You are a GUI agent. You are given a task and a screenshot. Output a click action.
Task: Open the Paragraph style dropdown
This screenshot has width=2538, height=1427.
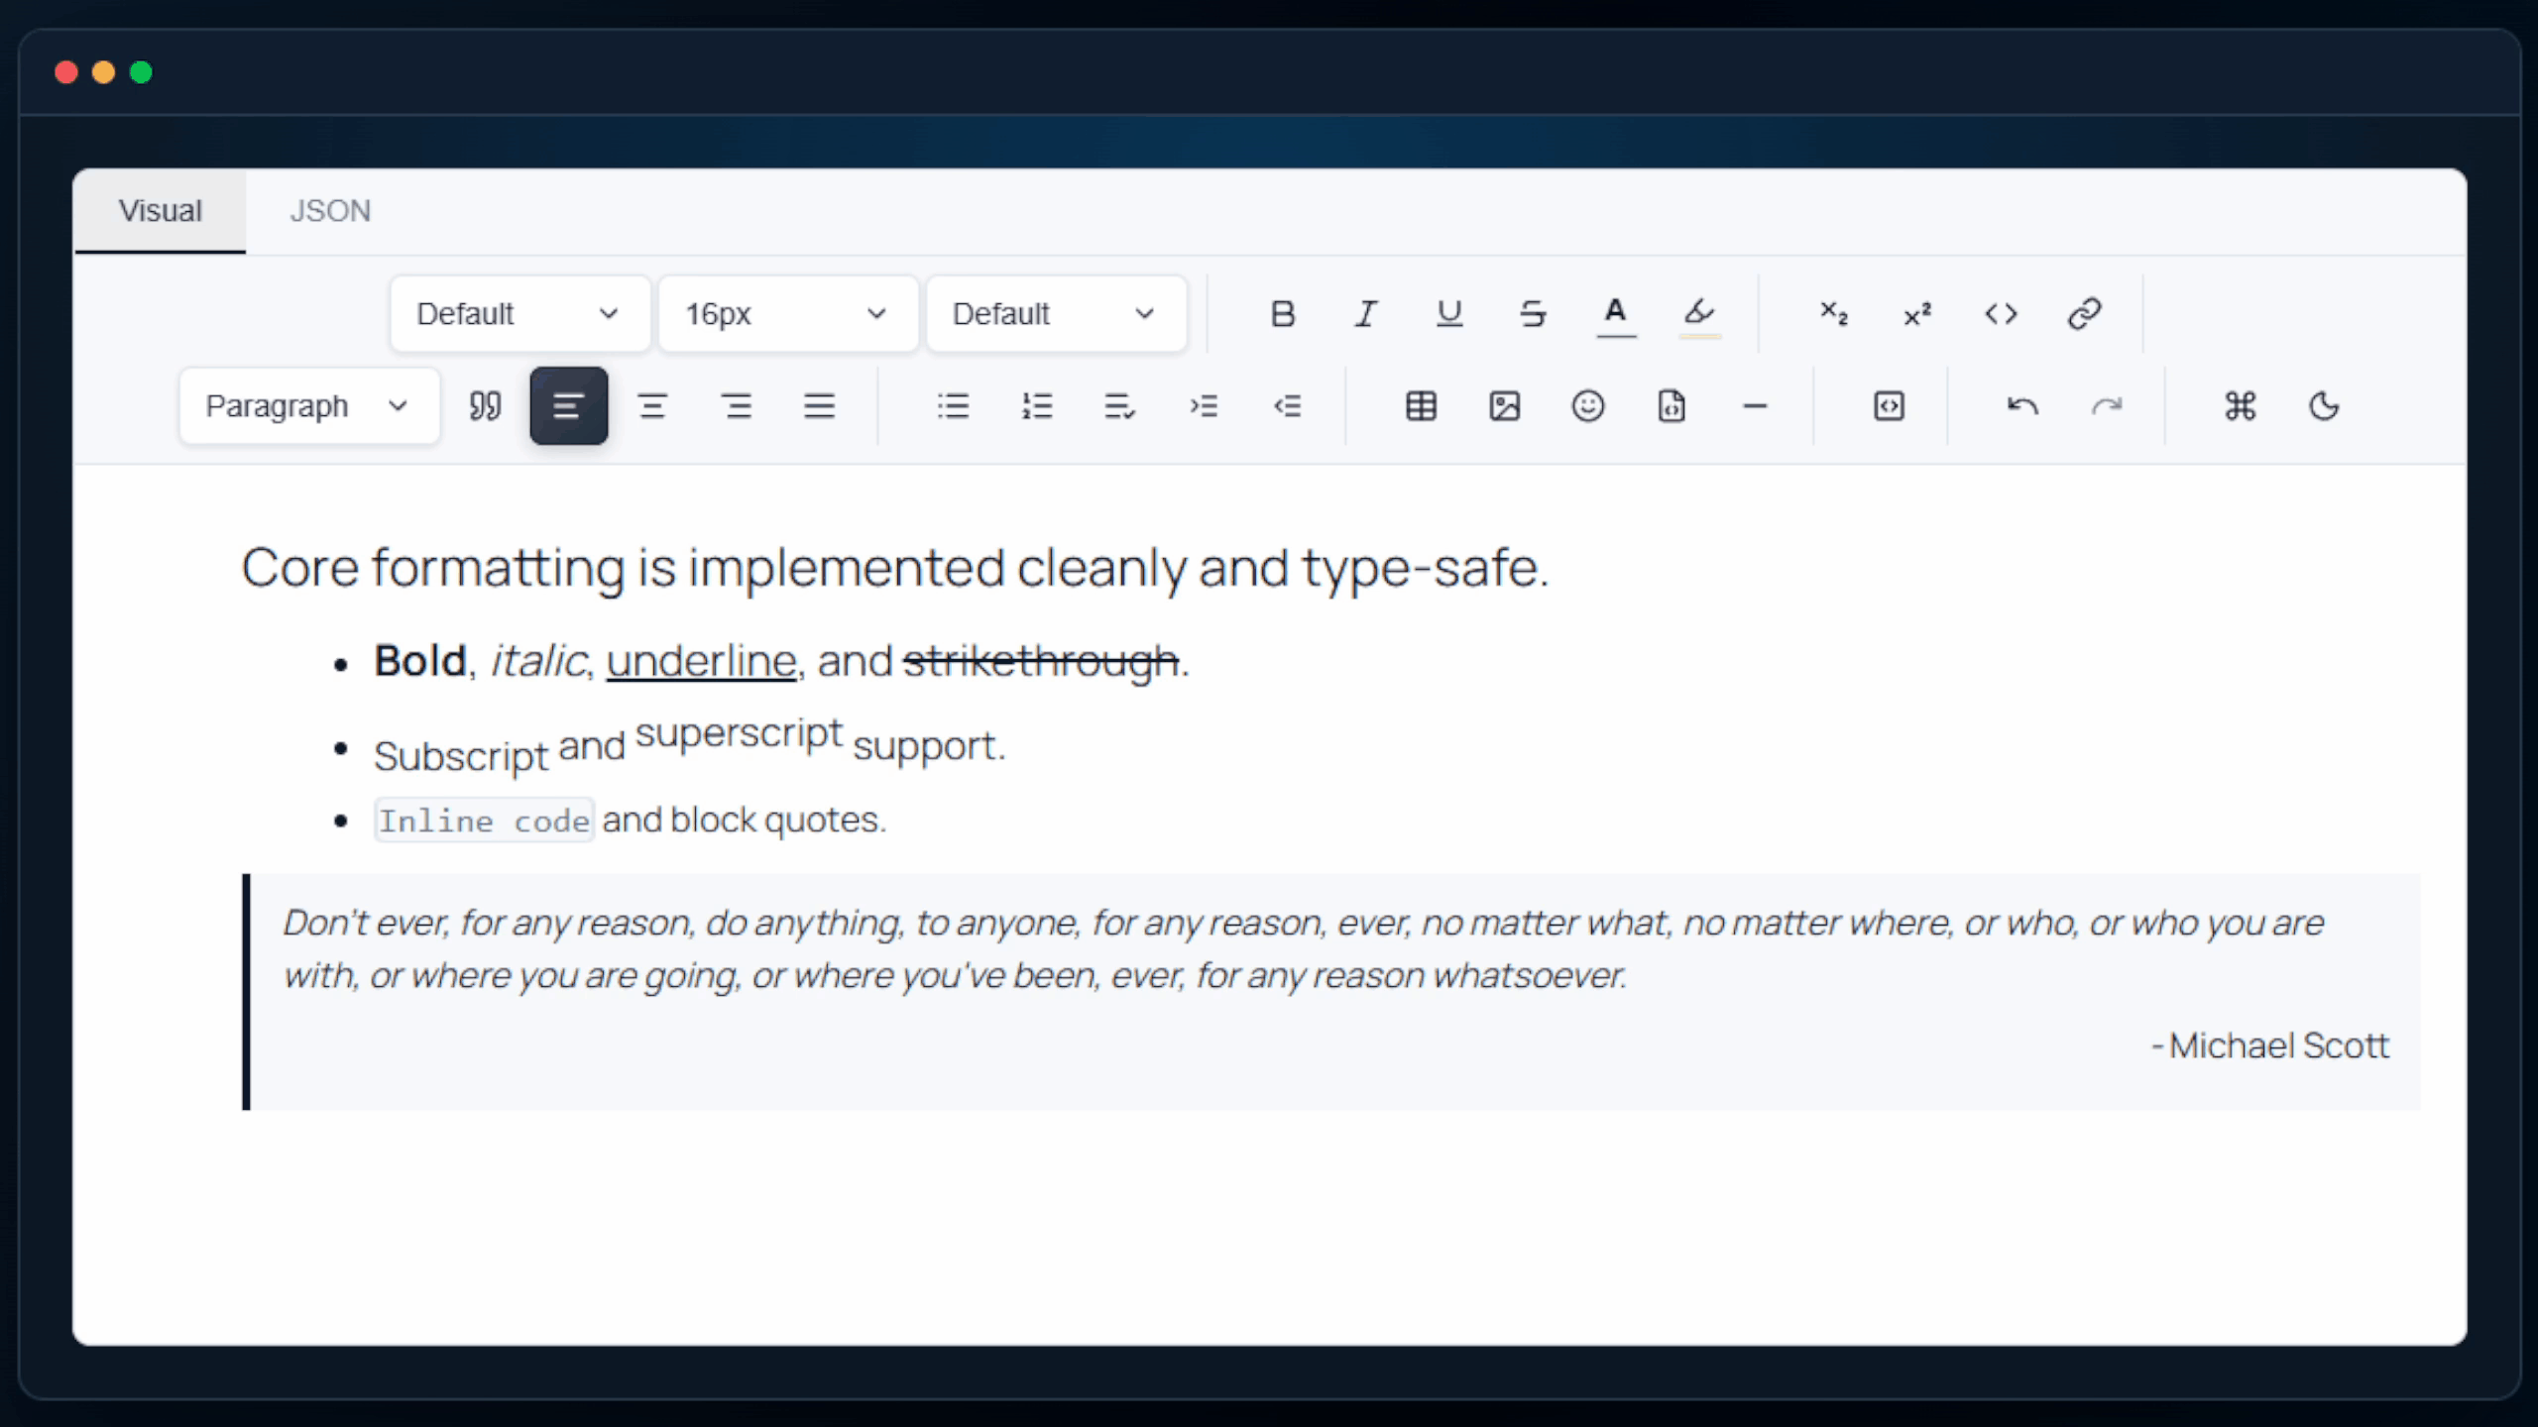click(x=307, y=405)
